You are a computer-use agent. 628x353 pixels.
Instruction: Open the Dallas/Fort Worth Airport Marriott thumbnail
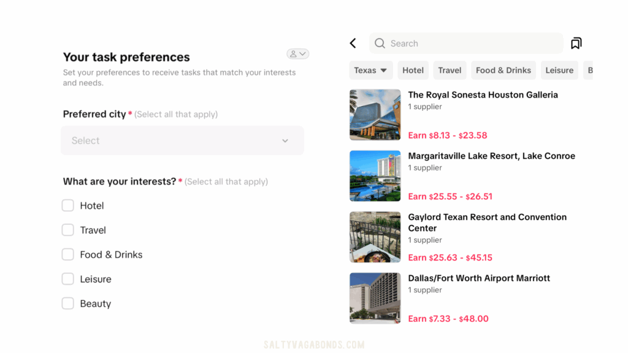(375, 298)
